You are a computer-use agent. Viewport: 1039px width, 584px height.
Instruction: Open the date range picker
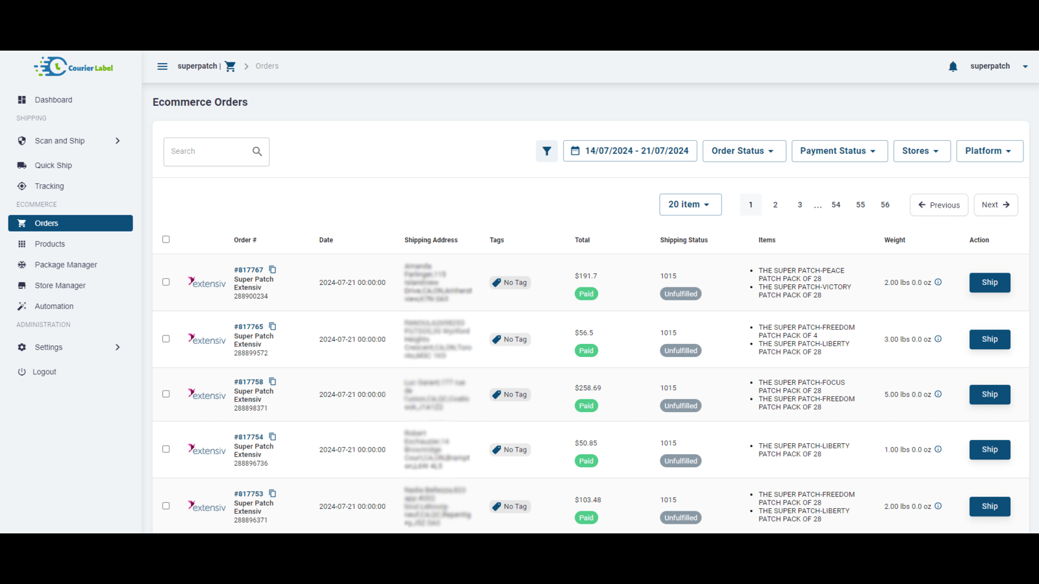click(630, 151)
